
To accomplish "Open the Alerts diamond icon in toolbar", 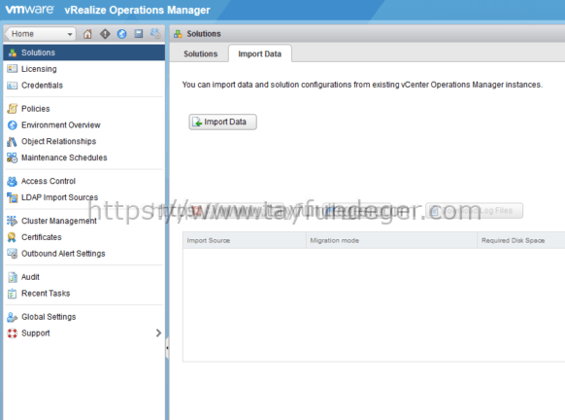I will (x=105, y=34).
